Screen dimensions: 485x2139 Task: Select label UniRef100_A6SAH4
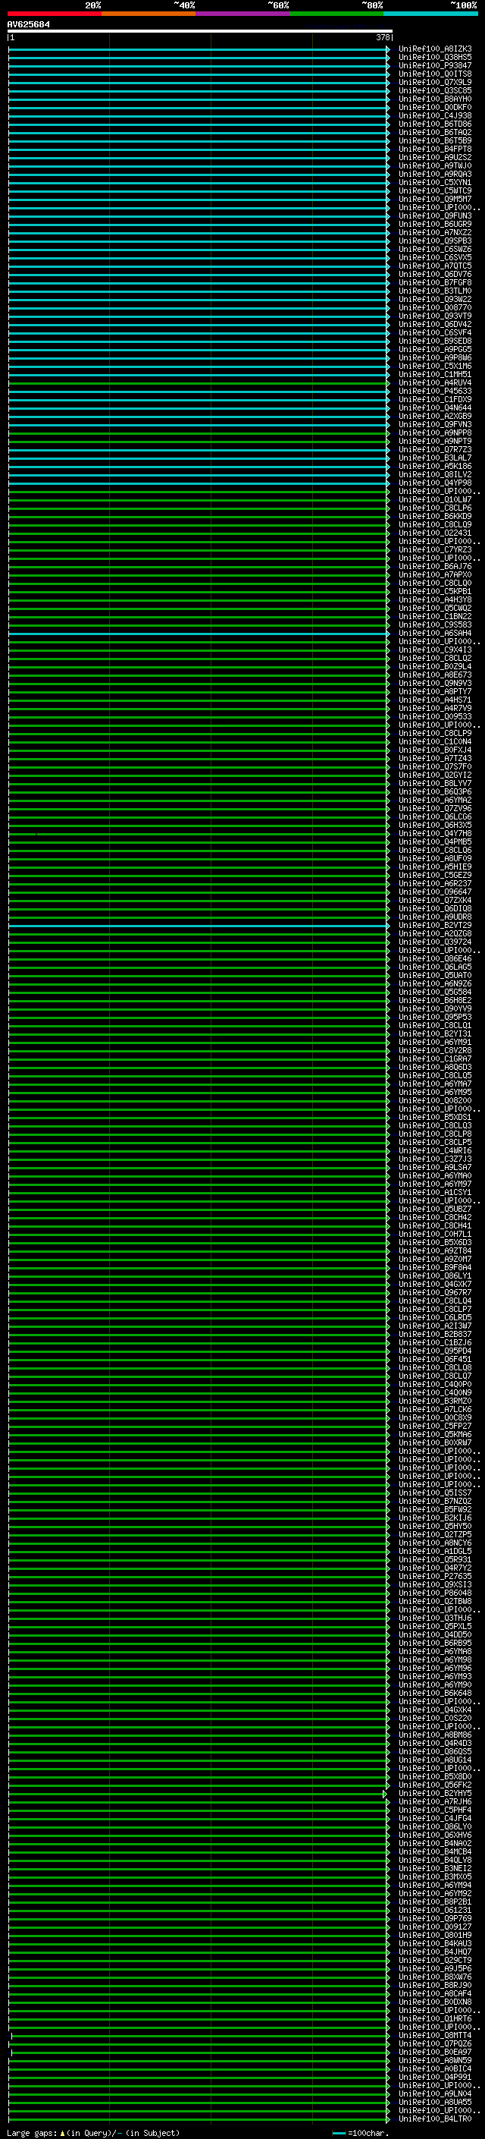point(434,634)
